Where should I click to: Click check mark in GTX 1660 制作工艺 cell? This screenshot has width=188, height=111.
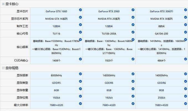tap(80, 25)
